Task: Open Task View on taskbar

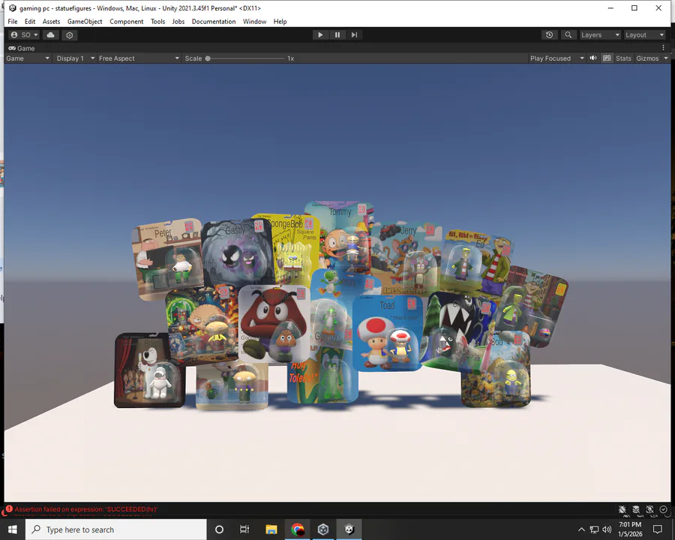Action: [x=244, y=529]
